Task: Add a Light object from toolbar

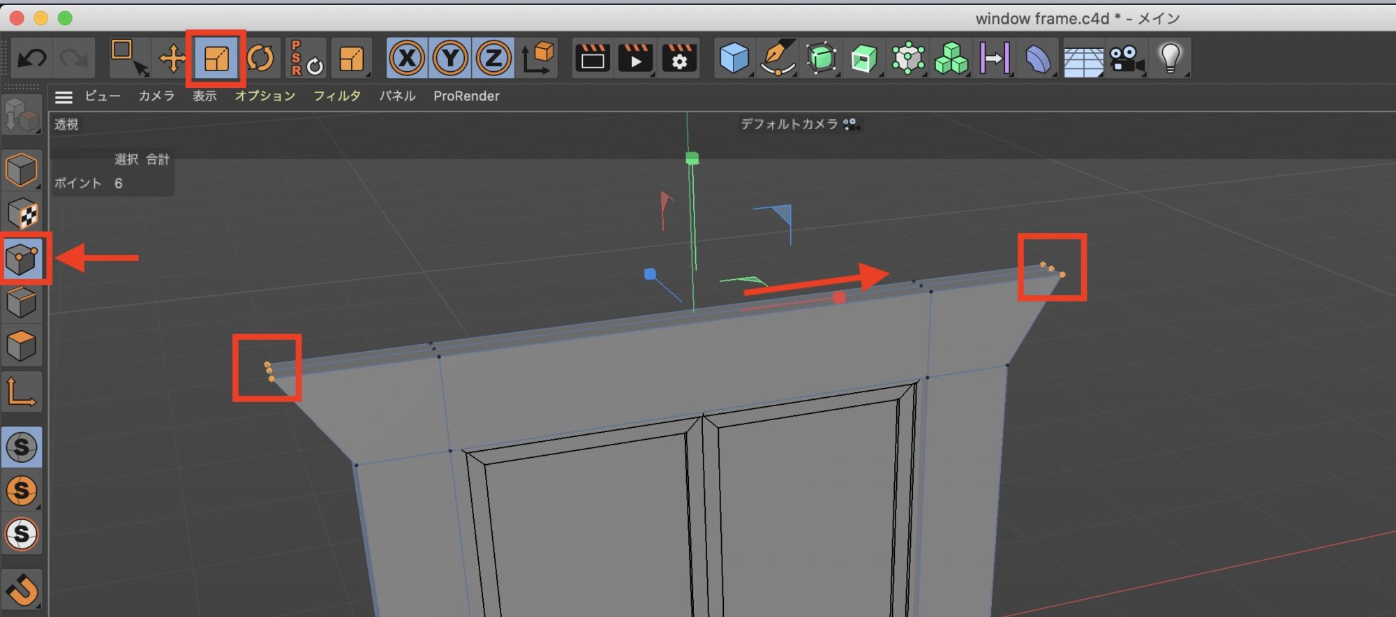Action: click(x=1171, y=58)
